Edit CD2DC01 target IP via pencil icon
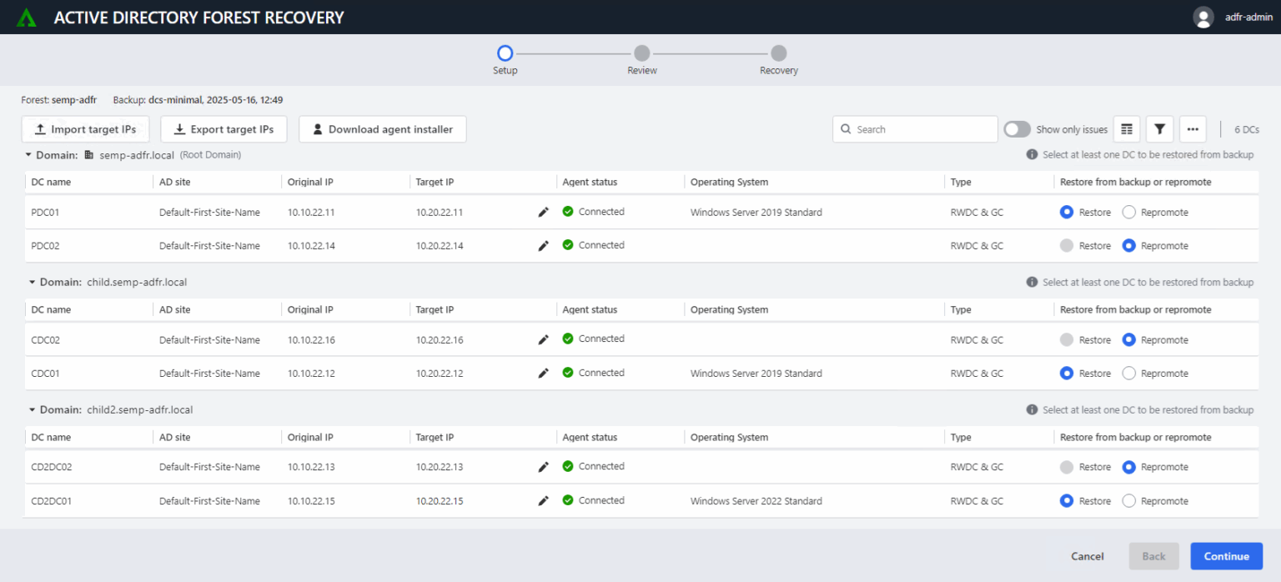Image resolution: width=1281 pixels, height=582 pixels. 543,500
